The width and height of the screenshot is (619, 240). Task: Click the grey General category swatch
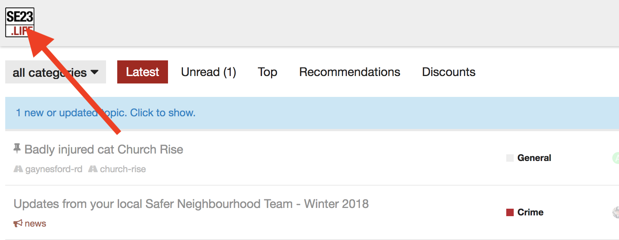[x=510, y=158]
